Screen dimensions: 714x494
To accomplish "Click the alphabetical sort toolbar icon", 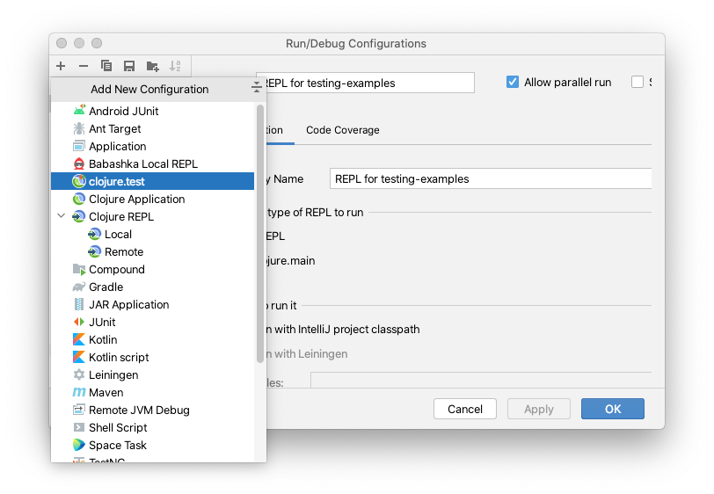I will (x=175, y=66).
